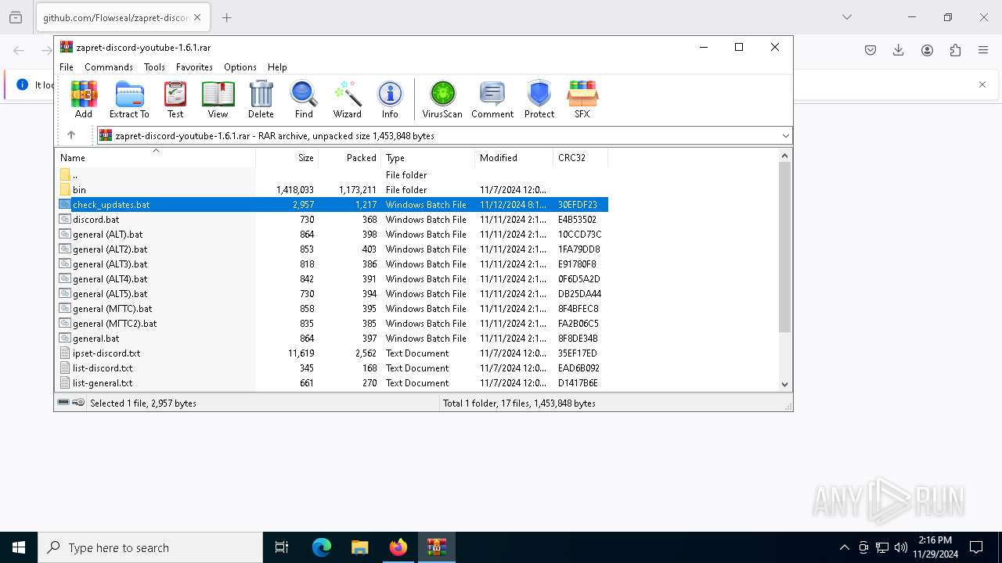This screenshot has height=563, width=1002.
Task: Select general (ALT4).bat file
Action: pos(333,279)
